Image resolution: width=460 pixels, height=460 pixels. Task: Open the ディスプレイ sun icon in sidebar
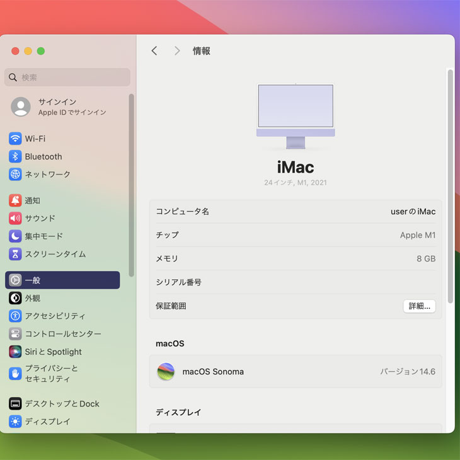click(15, 422)
